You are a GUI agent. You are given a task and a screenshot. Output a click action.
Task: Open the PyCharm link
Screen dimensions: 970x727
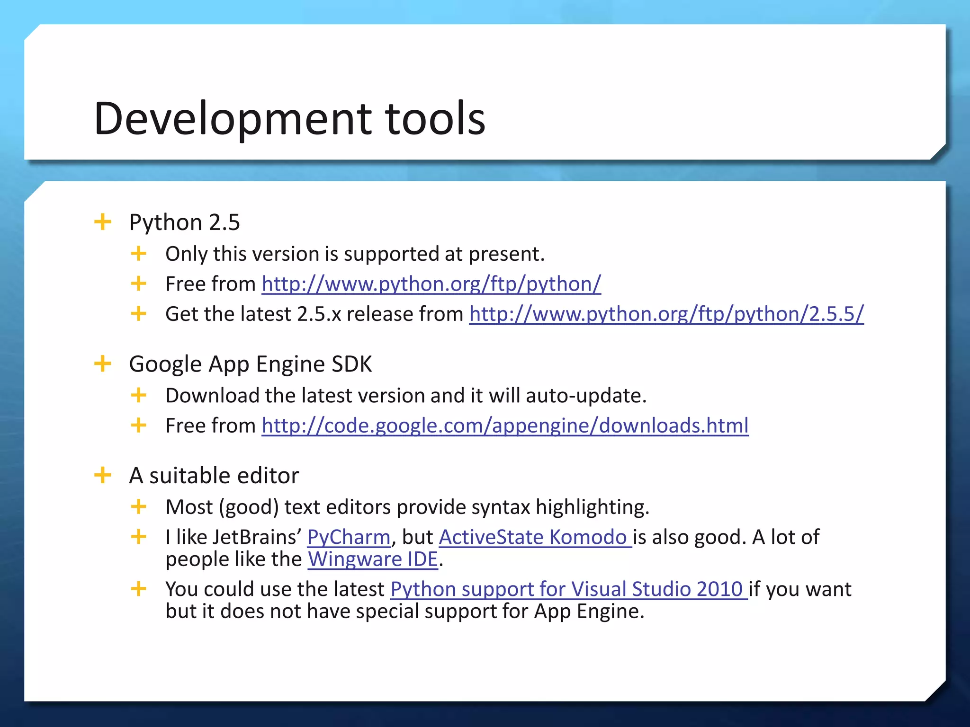coord(349,537)
